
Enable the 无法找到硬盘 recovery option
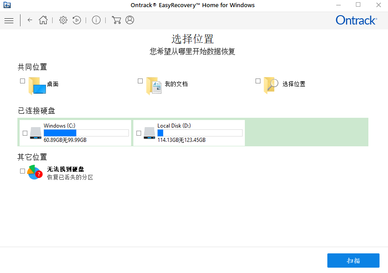click(22, 171)
